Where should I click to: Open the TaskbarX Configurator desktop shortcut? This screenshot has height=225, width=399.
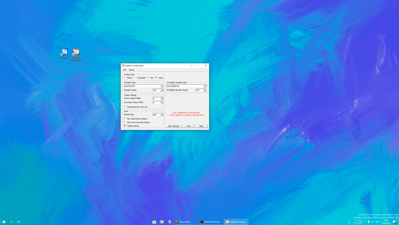click(76, 54)
